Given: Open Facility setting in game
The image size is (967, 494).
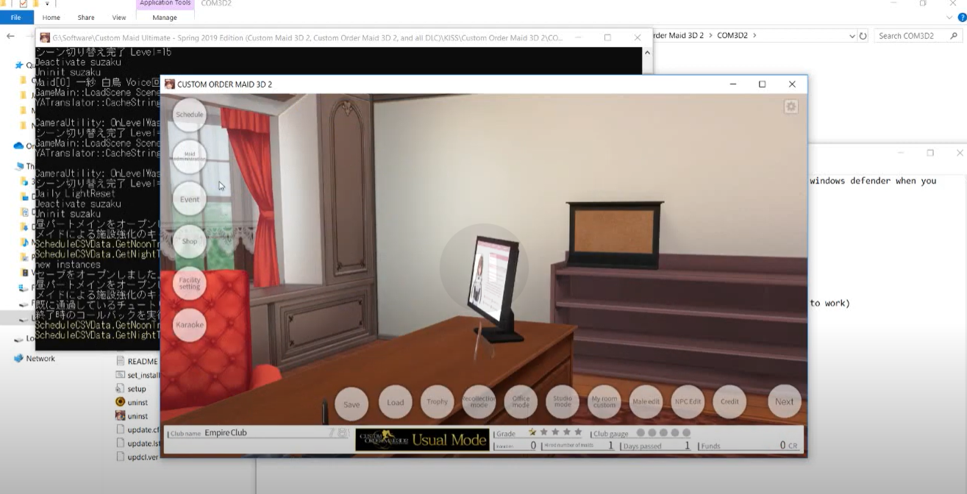Looking at the screenshot, I should click(x=189, y=283).
